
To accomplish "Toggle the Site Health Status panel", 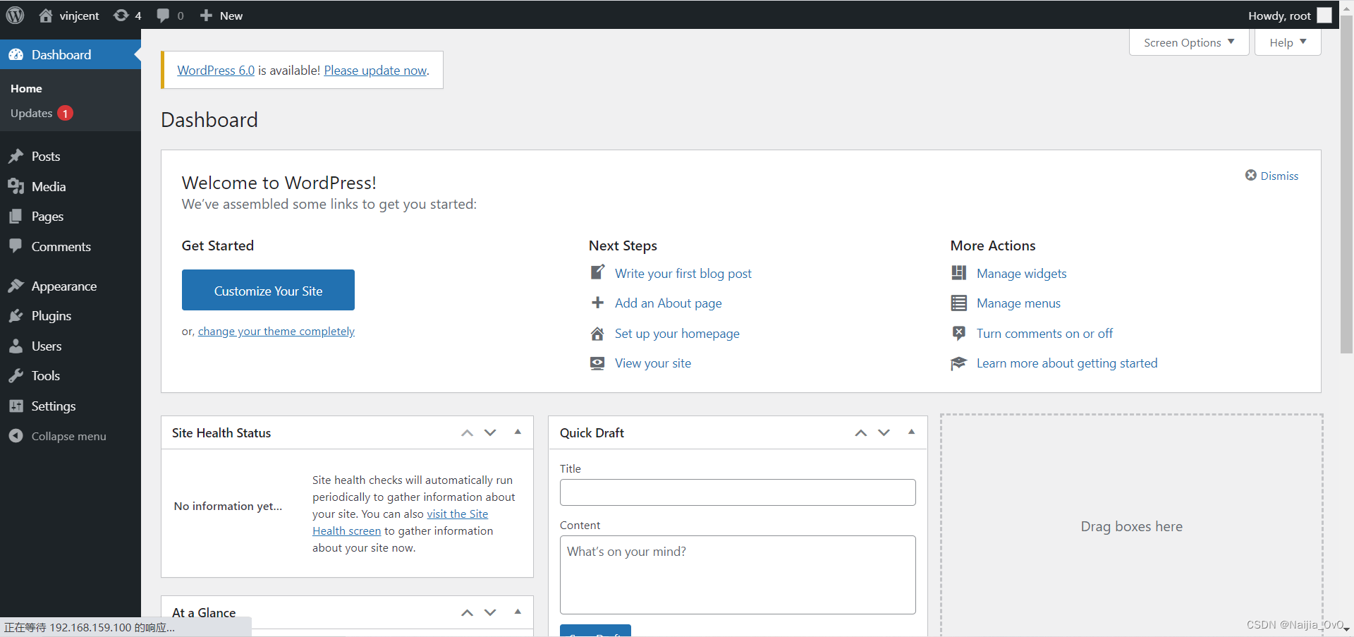I will [518, 432].
